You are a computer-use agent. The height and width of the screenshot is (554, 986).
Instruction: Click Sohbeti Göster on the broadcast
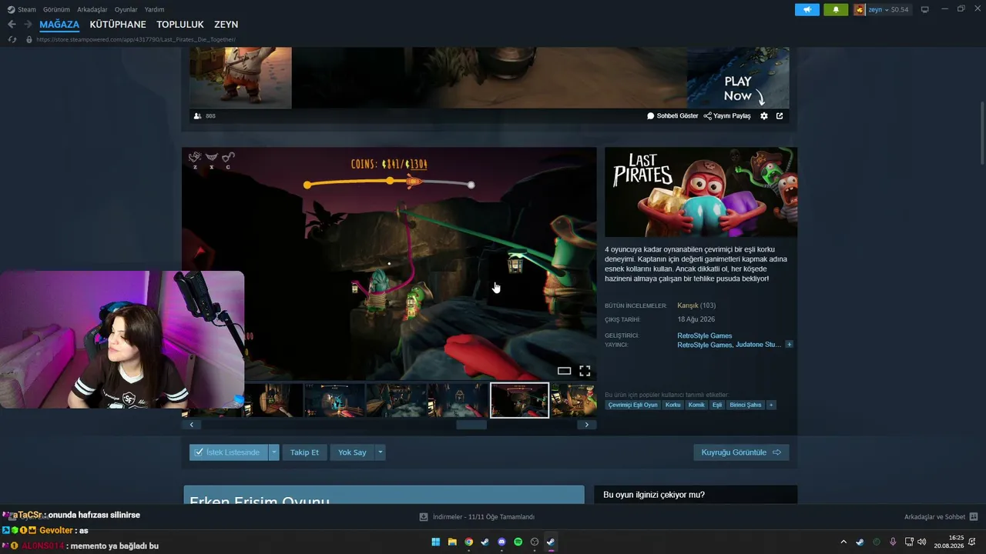(x=672, y=116)
